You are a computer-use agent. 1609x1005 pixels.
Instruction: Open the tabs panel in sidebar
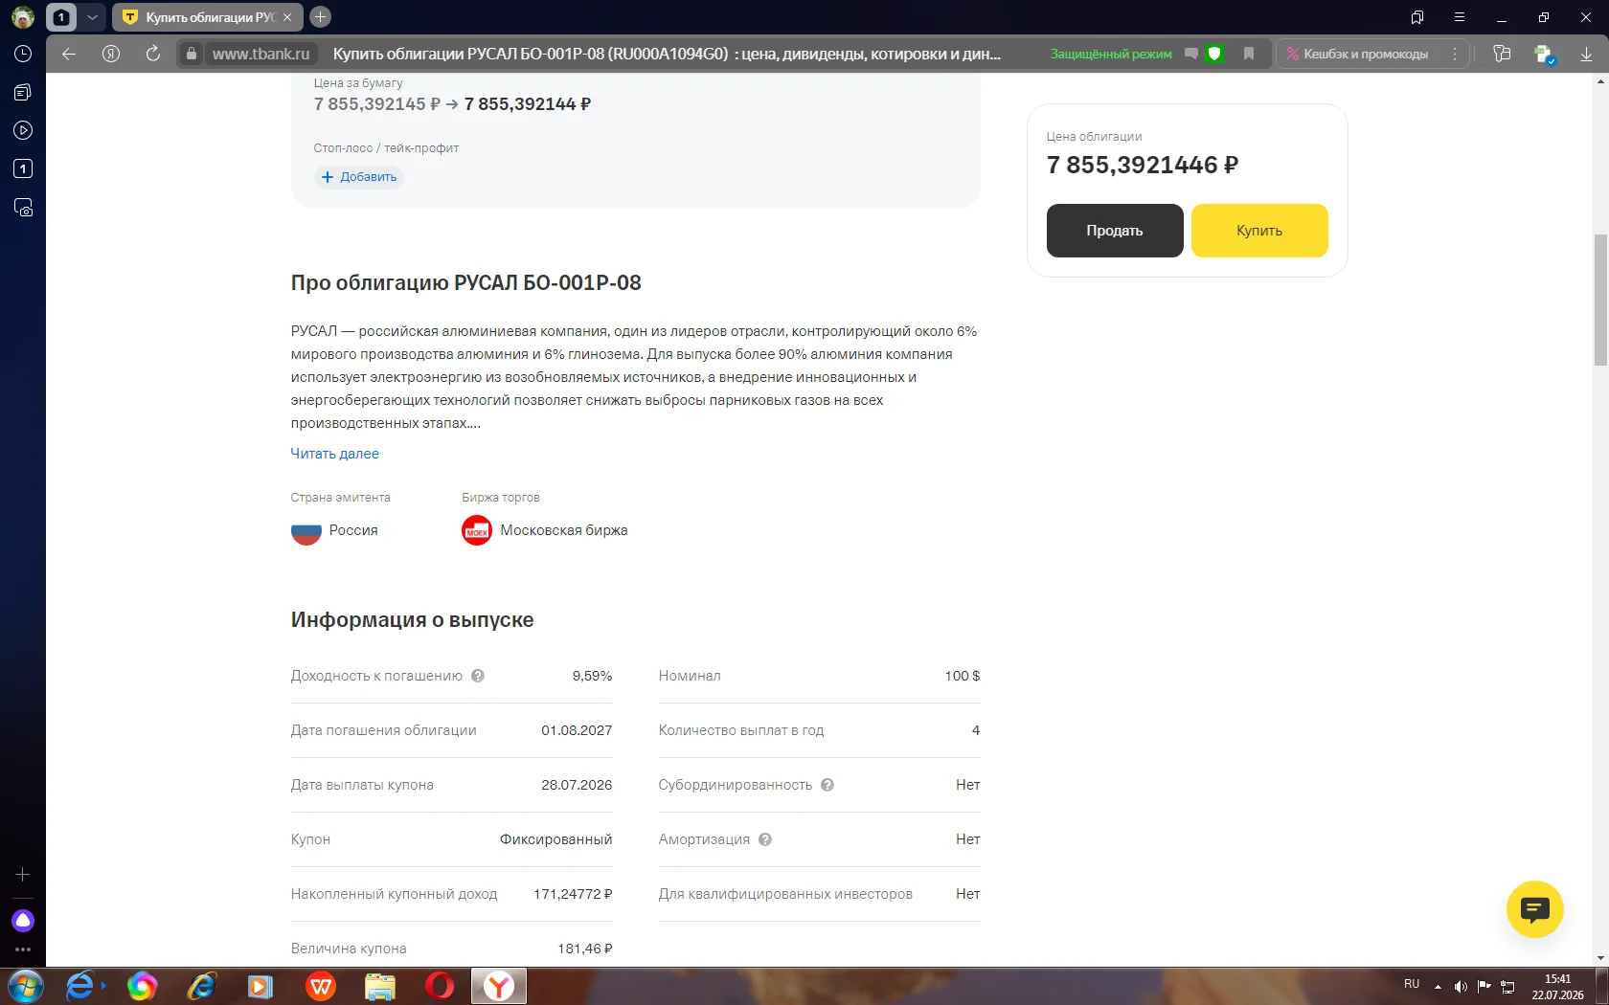coord(23,92)
